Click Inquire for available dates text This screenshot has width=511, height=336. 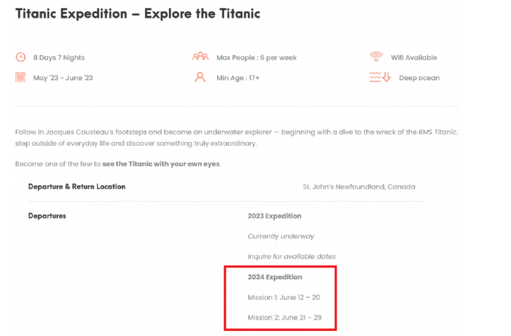[x=292, y=256]
